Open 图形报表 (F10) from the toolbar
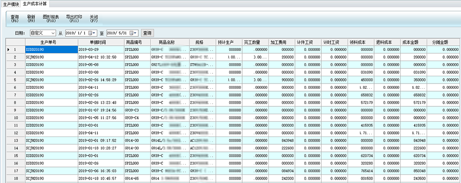Viewport: 461px width, 183px height. 51,19
